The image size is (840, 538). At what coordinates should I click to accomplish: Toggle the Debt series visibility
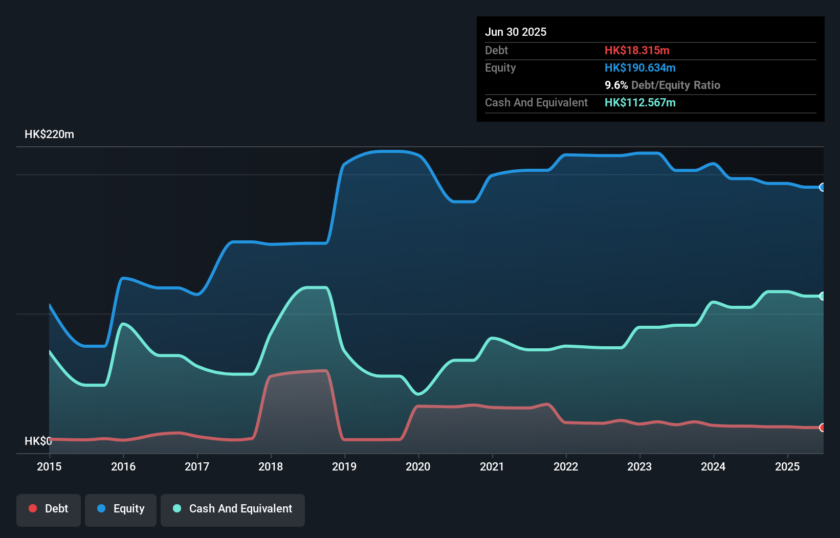(x=49, y=508)
